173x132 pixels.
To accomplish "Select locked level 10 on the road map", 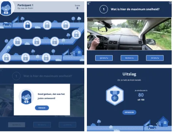I will pyautogui.click(x=46, y=58).
